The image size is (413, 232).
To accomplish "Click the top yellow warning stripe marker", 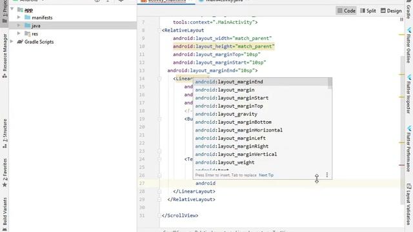I will 401,34.
